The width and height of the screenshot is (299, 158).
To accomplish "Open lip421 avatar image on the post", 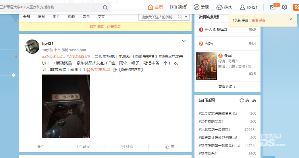I will [x=32, y=47].
